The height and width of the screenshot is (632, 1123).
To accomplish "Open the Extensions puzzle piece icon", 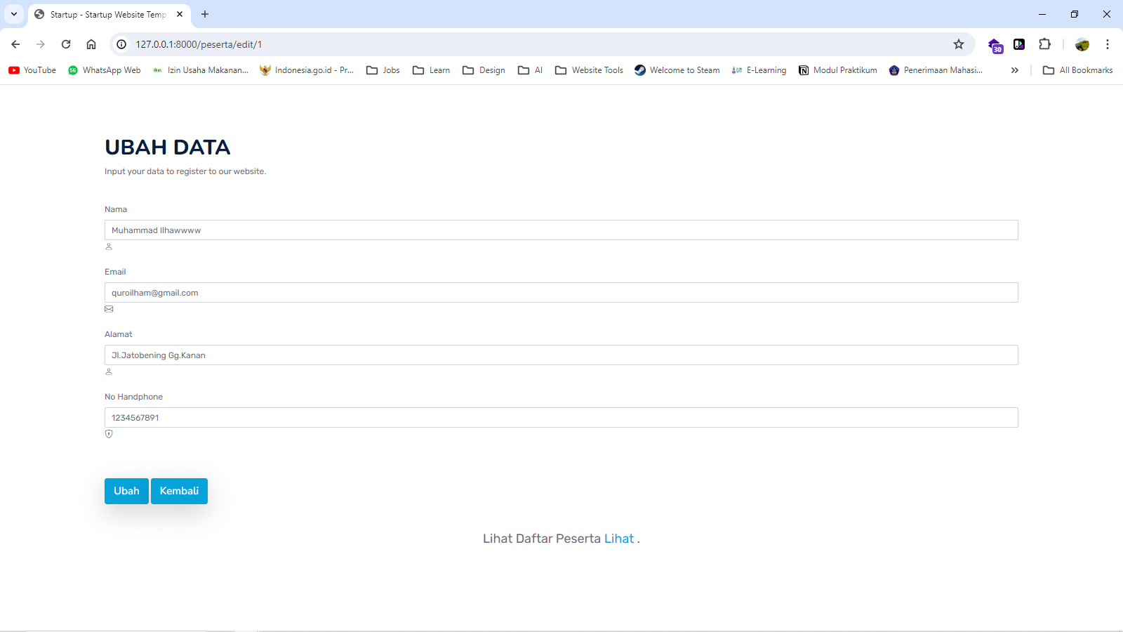I will coord(1044,44).
